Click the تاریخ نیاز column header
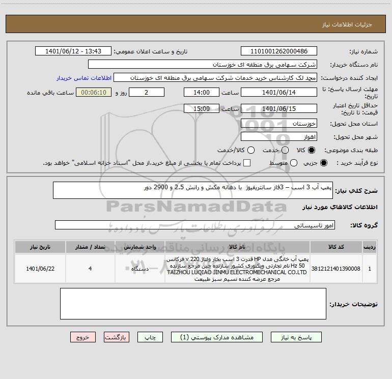 40,247
